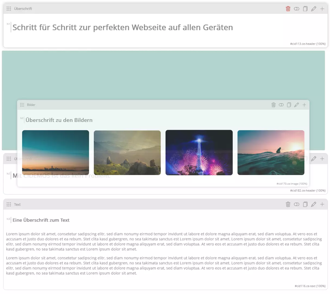This screenshot has width=330, height=294.
Task: Click the drag handle of the Text panel
Action: pyautogui.click(x=9, y=204)
